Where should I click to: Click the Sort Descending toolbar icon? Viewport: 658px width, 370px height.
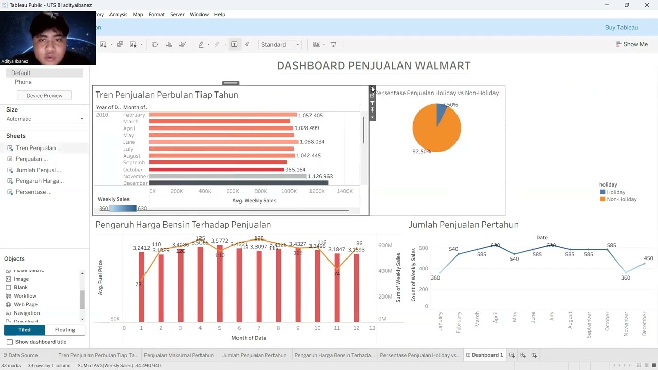[x=182, y=45]
